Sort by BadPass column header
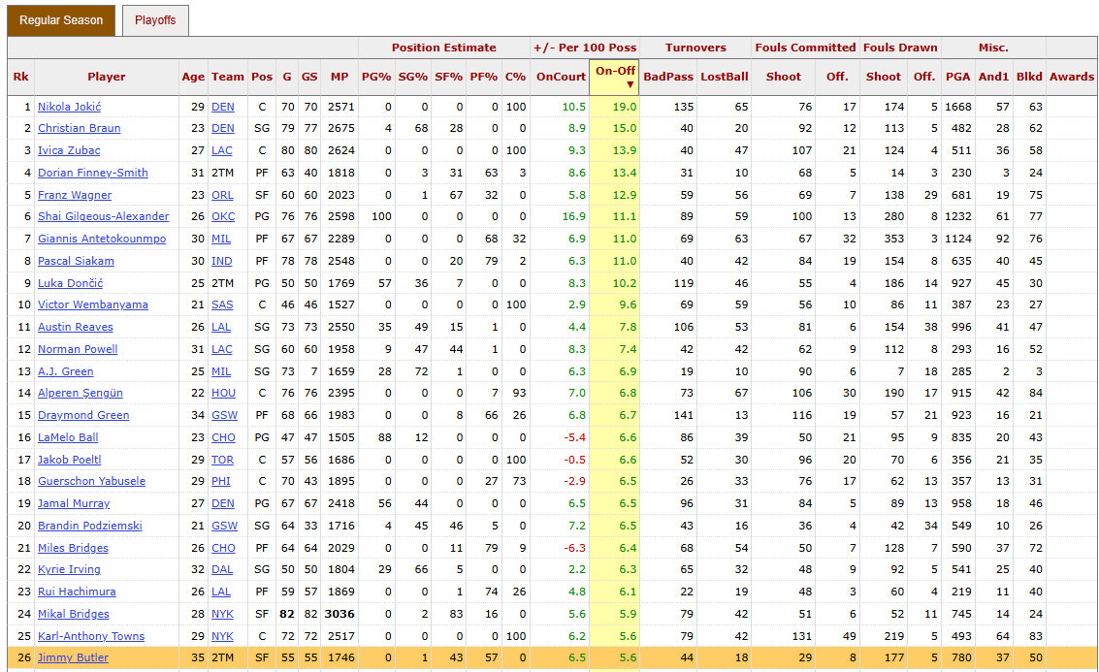 pyautogui.click(x=668, y=77)
